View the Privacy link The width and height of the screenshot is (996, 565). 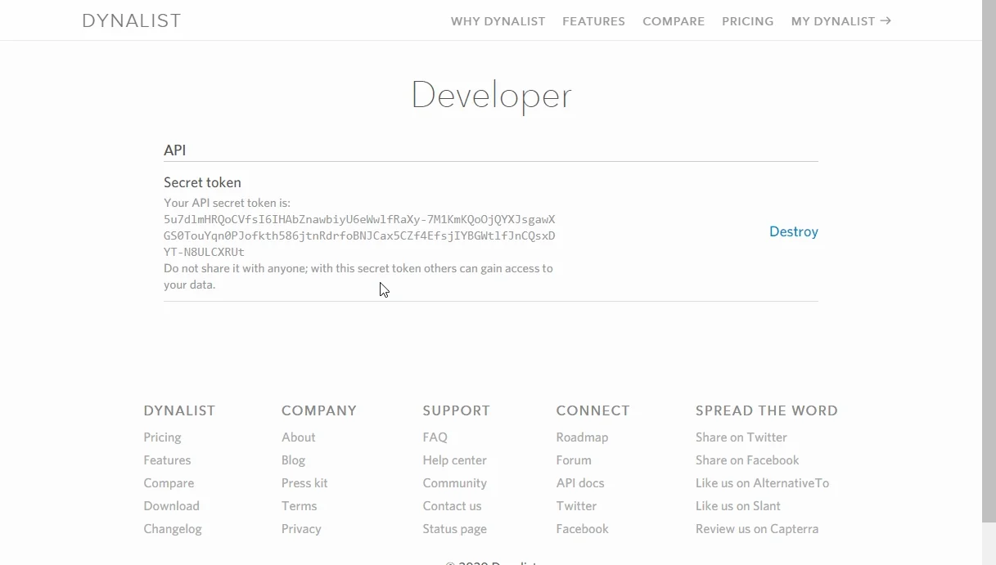click(301, 529)
